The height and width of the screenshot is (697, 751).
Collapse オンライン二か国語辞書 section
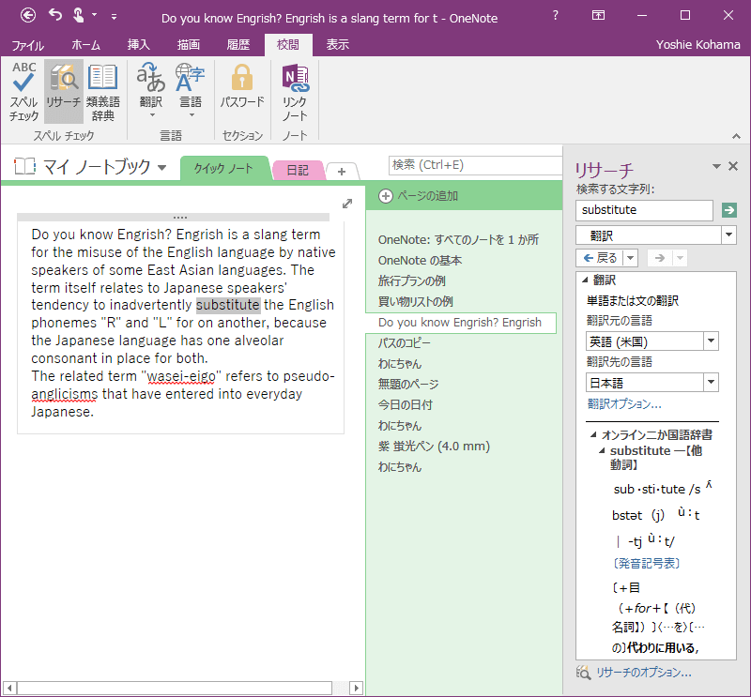pyautogui.click(x=593, y=434)
